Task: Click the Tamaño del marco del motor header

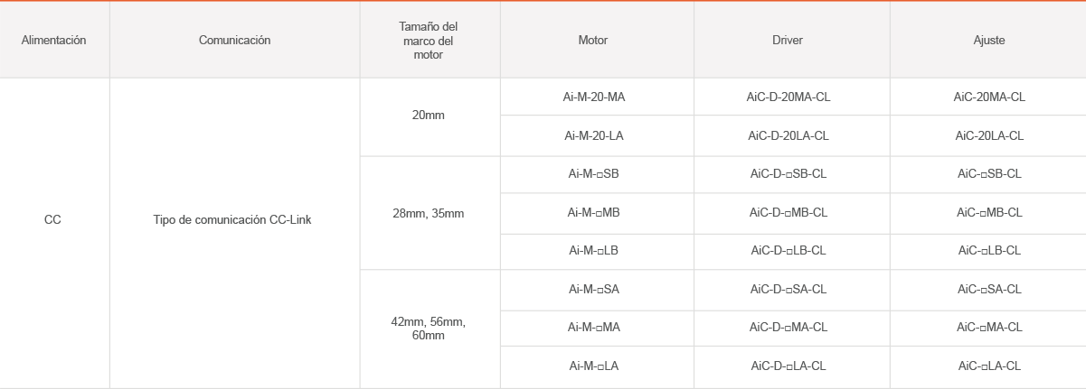Action: 430,40
